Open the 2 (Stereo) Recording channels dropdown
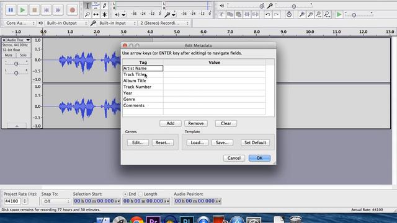 [x=164, y=23]
